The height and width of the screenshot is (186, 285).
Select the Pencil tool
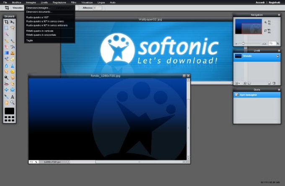point(6,41)
